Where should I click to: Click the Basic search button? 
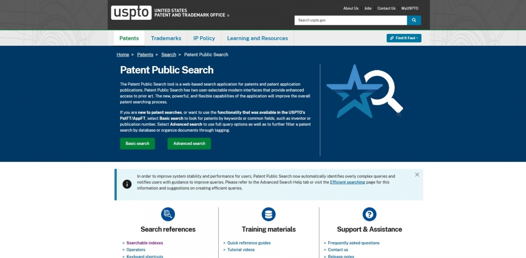137,144
